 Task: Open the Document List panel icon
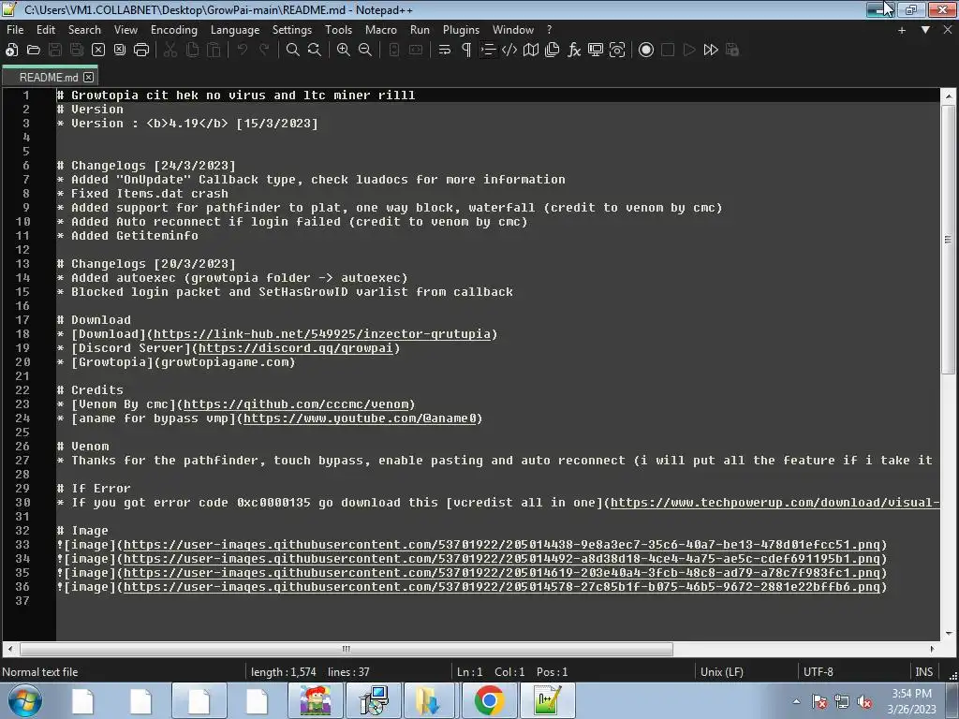(x=553, y=51)
